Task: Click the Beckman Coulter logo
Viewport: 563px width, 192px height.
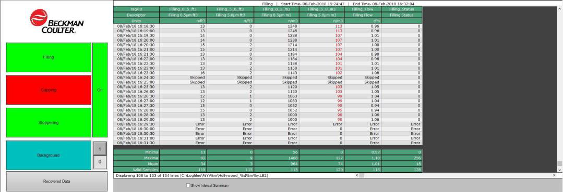Action: (57, 21)
